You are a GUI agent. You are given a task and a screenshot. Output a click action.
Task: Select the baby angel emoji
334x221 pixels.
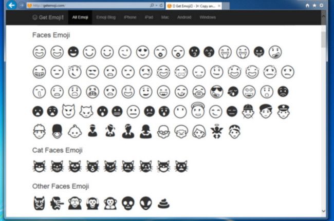[x=216, y=131]
